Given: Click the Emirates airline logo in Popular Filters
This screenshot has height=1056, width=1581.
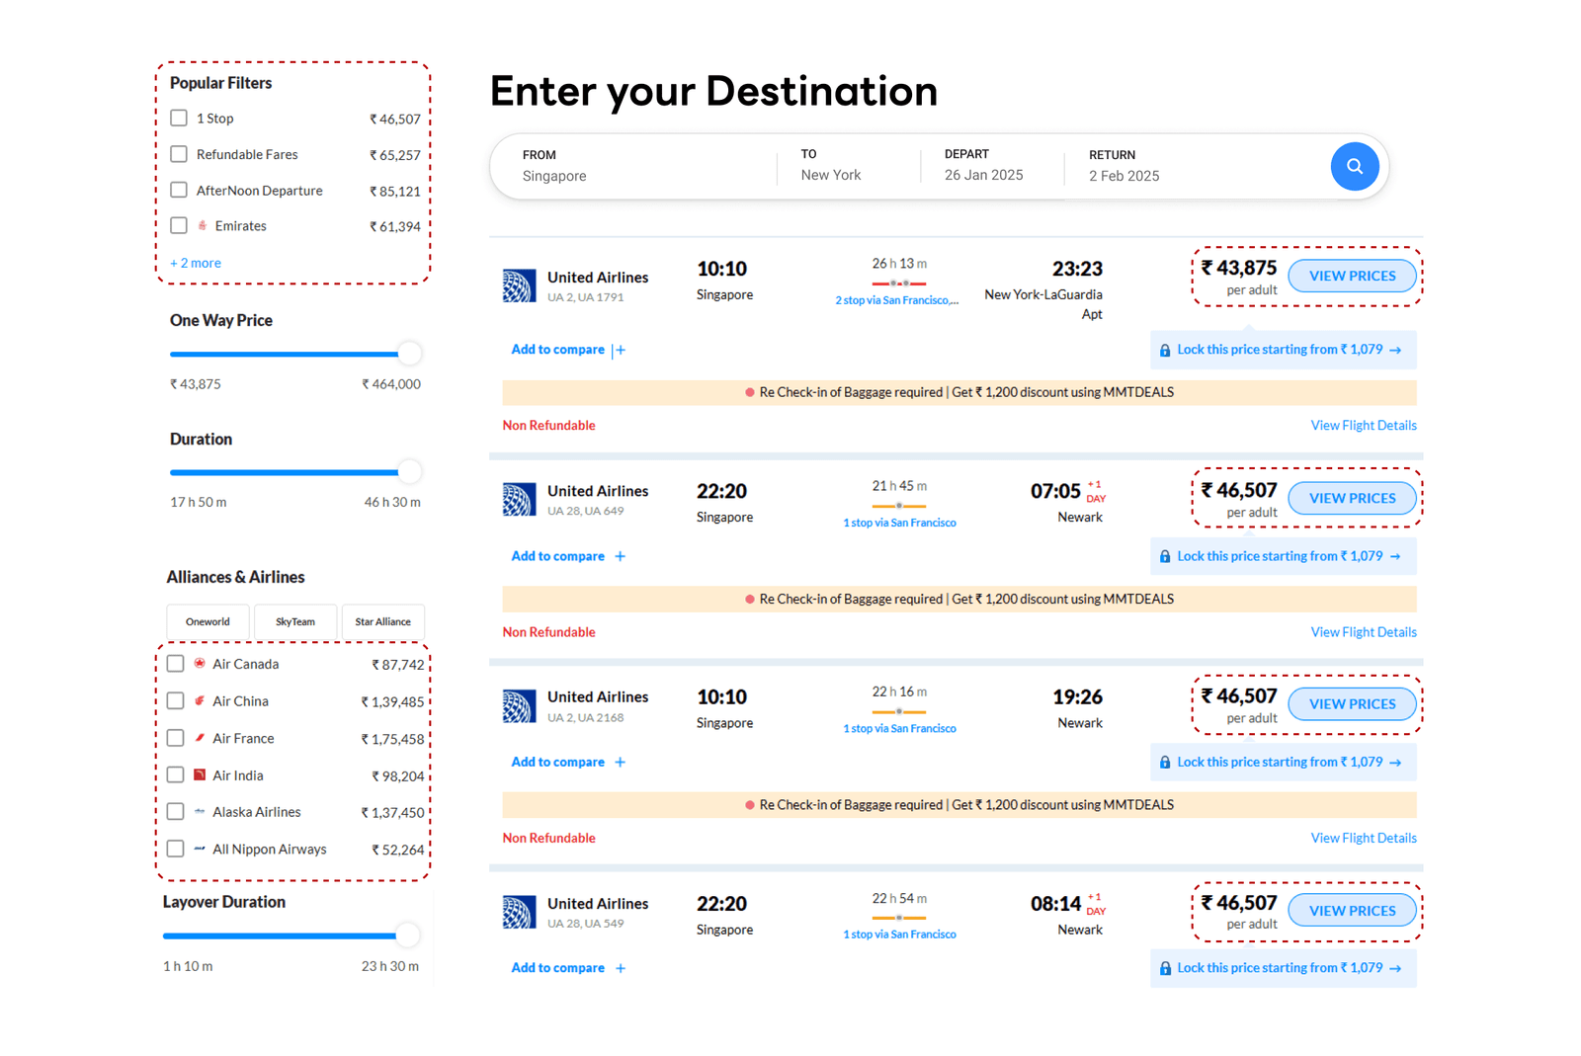Looking at the screenshot, I should pos(201,225).
